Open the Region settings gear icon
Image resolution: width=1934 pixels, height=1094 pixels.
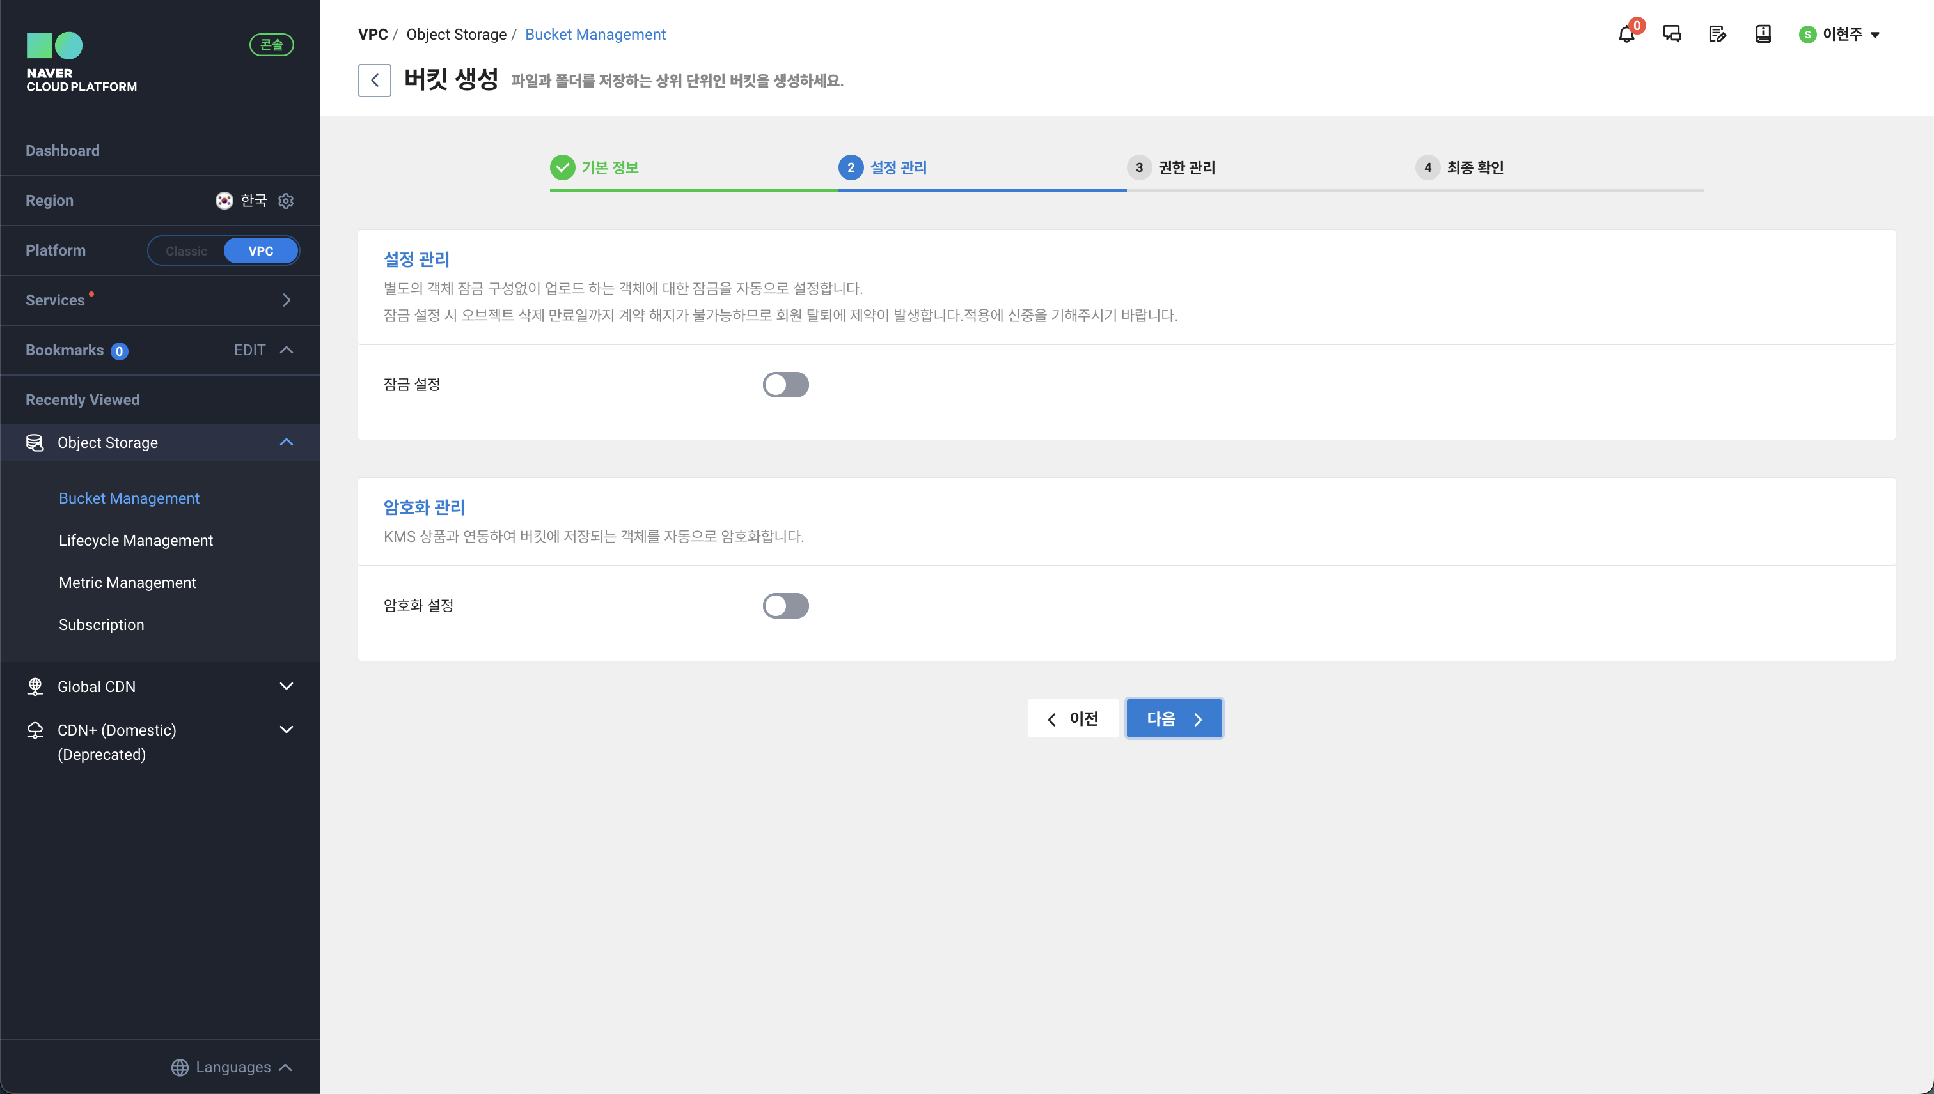pos(286,201)
